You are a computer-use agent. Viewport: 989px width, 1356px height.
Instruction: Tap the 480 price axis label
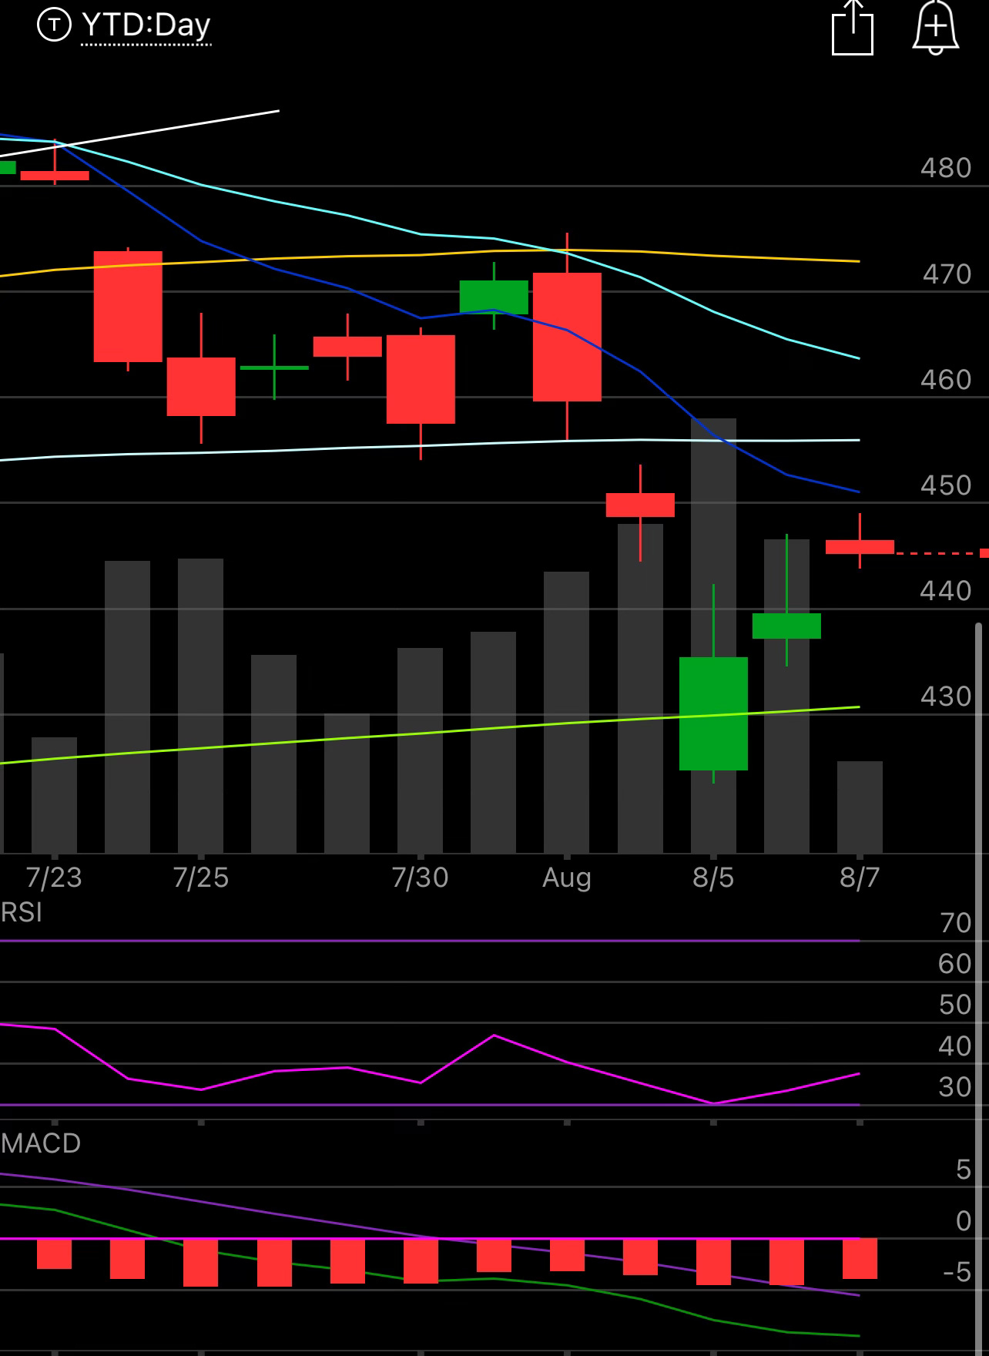tap(946, 168)
